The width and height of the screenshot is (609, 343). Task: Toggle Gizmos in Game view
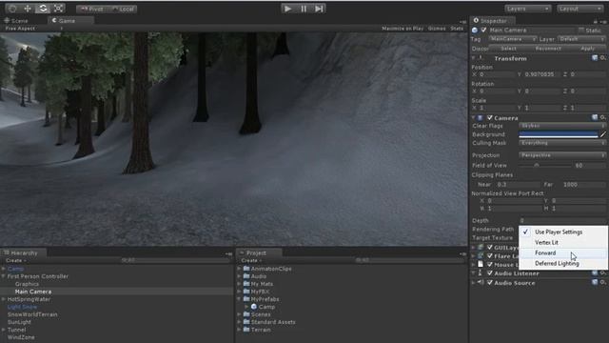point(437,29)
